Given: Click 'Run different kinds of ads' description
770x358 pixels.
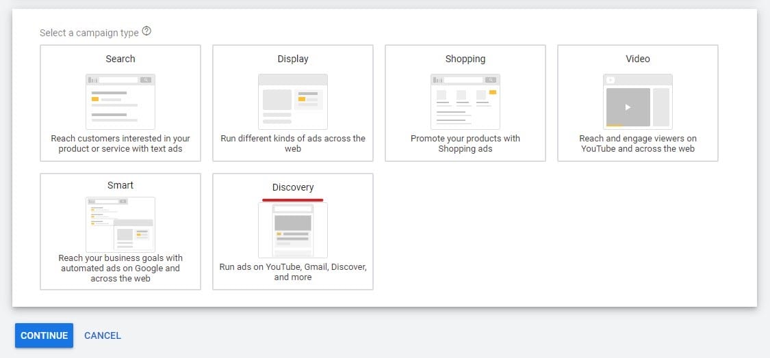Looking at the screenshot, I should (293, 143).
